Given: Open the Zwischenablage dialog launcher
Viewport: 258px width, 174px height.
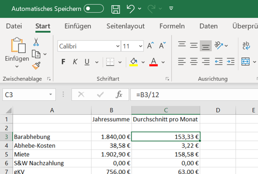Looking at the screenshot, I should pos(49,79).
